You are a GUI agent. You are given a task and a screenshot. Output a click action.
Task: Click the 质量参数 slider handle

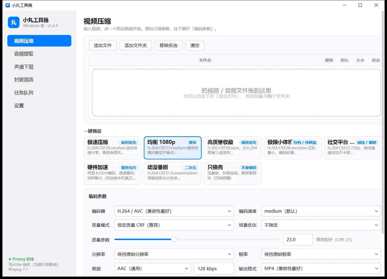pos(174,239)
